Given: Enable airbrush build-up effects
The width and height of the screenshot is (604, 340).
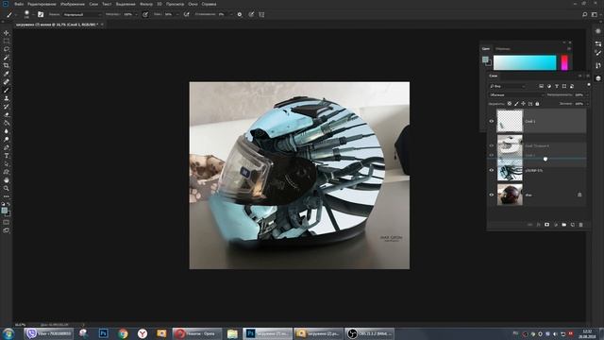Looking at the screenshot, I should point(187,15).
